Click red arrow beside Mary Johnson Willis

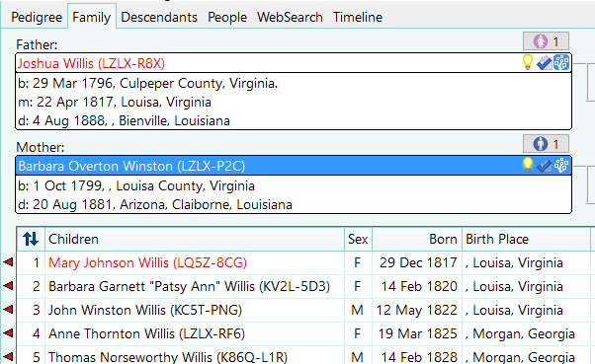pyautogui.click(x=8, y=261)
